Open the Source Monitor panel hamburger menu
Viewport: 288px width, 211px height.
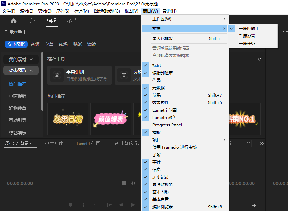click(36, 143)
